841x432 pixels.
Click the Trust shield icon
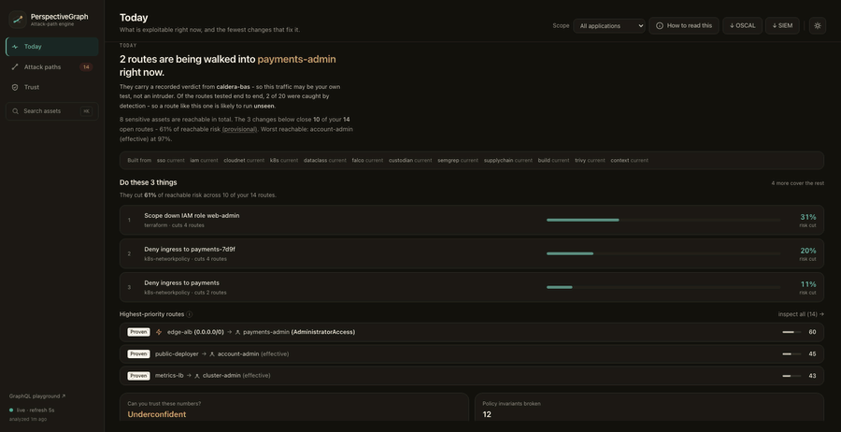[15, 87]
